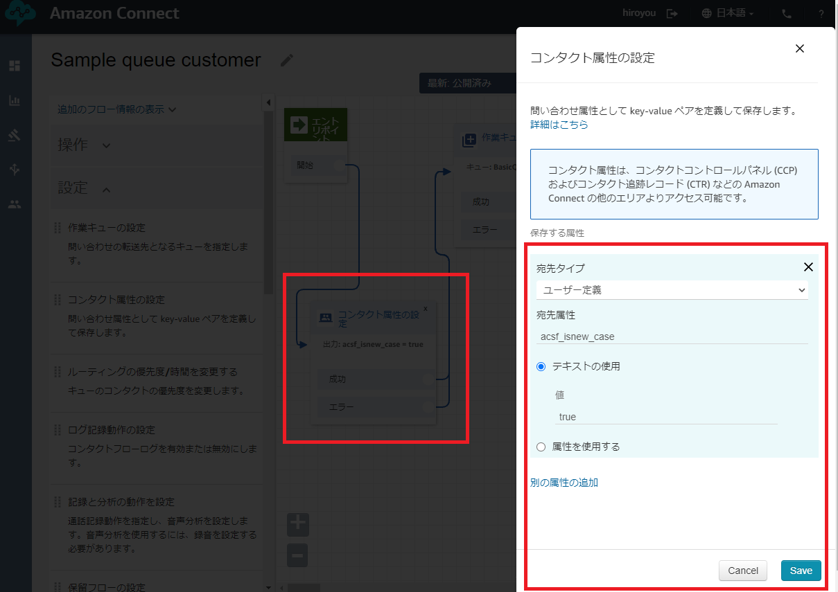Open the channels icon in left sidebar

coord(15,170)
